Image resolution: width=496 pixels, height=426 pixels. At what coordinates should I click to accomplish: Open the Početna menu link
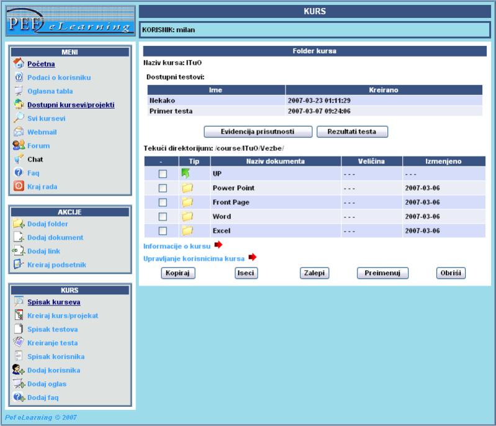(x=41, y=64)
